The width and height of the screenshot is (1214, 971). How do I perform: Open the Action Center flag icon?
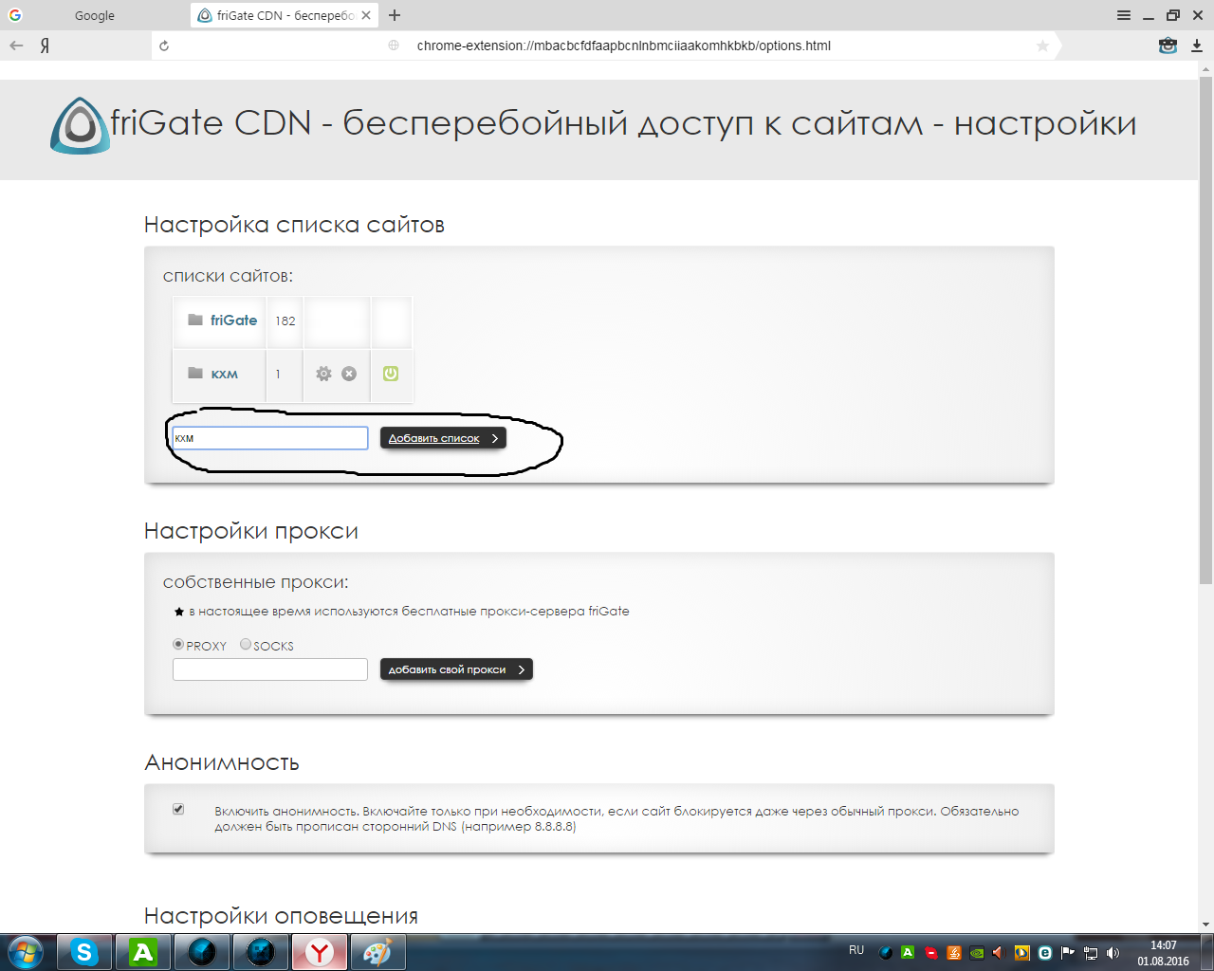click(1068, 953)
